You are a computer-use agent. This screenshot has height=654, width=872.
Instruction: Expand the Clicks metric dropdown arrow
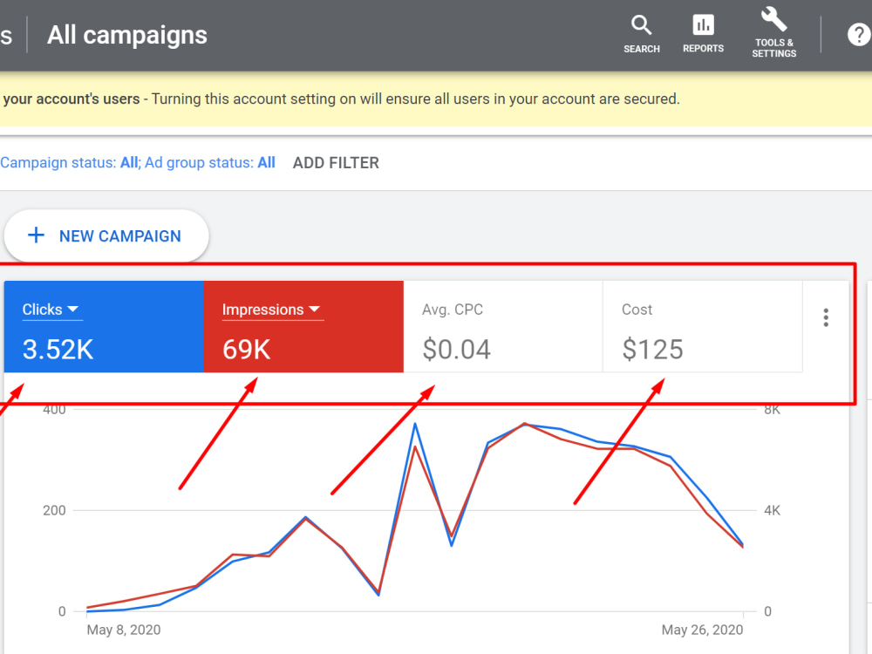pos(73,309)
